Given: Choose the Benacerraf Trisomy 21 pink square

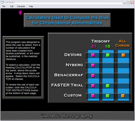Looking at the screenshot, I should click(x=93, y=76).
